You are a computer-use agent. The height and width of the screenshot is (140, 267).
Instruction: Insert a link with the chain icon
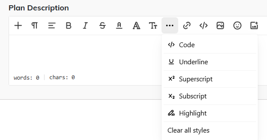[x=187, y=26]
